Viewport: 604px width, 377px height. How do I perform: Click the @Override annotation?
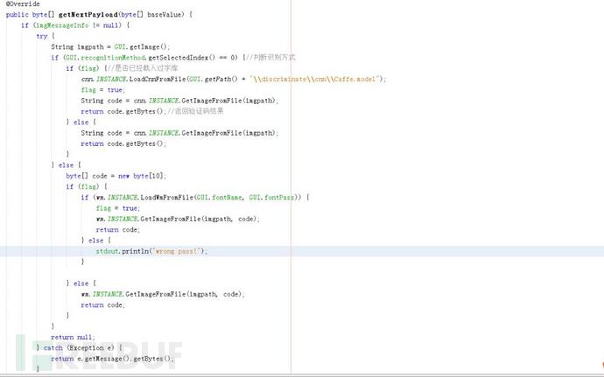23,3
